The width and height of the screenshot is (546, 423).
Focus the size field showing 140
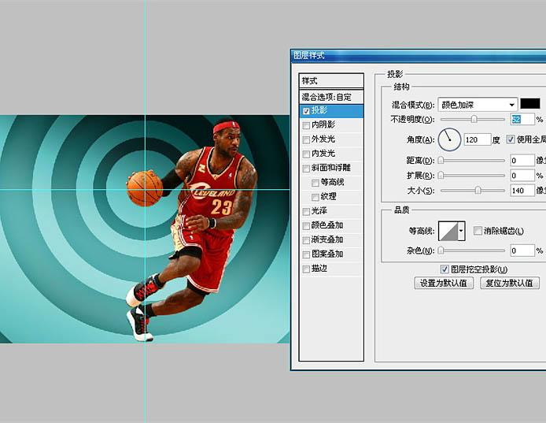click(x=522, y=191)
